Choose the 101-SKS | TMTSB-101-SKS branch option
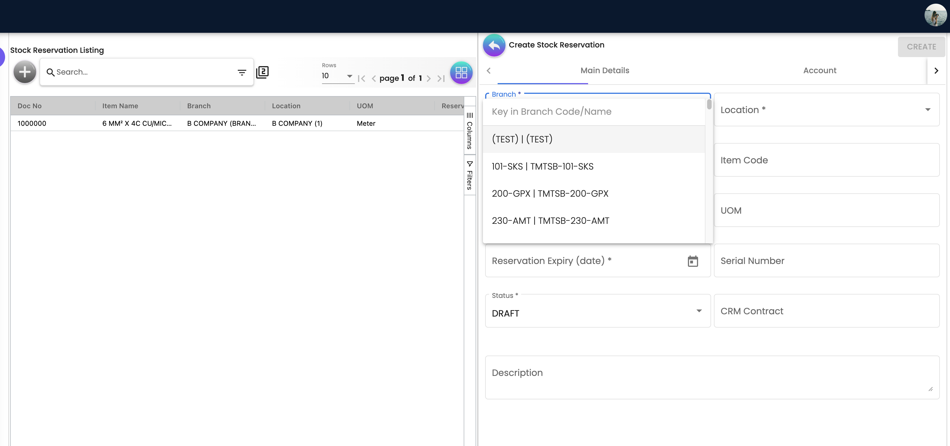Viewport: 950px width, 446px height. pos(594,166)
